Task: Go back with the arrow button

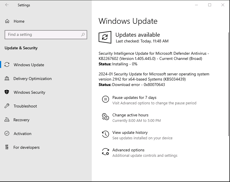Action: (7, 5)
